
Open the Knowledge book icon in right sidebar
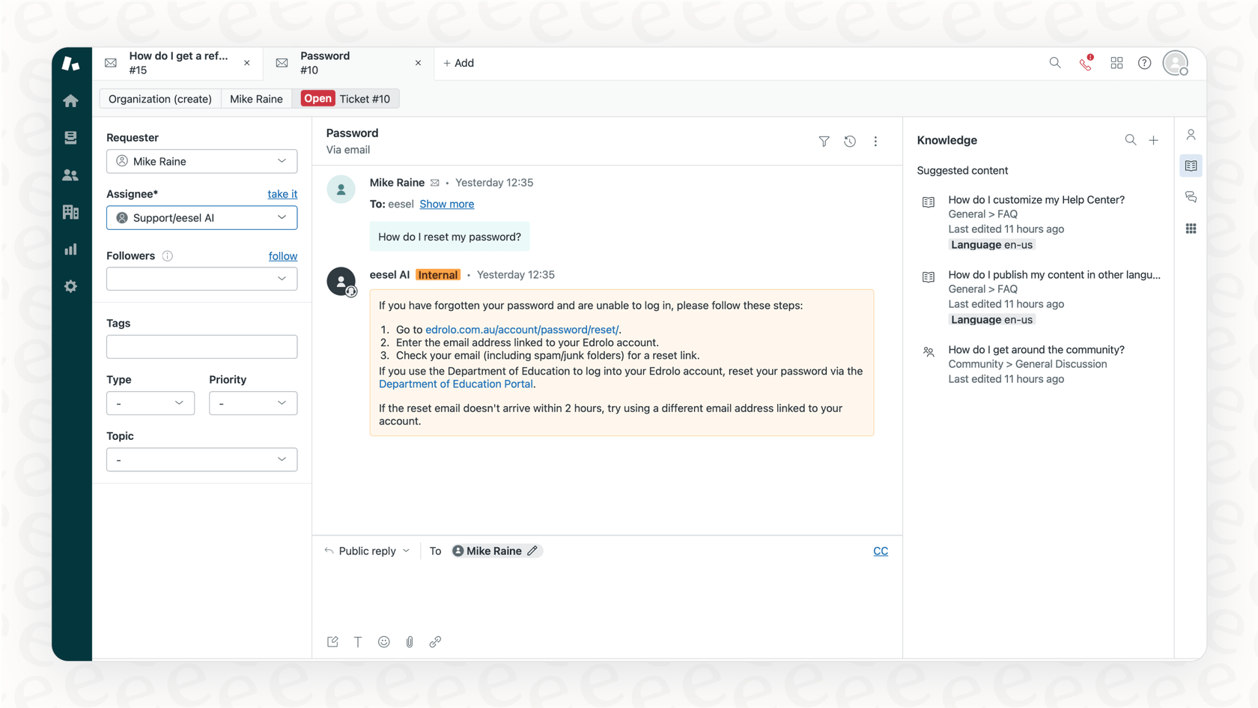point(1191,166)
